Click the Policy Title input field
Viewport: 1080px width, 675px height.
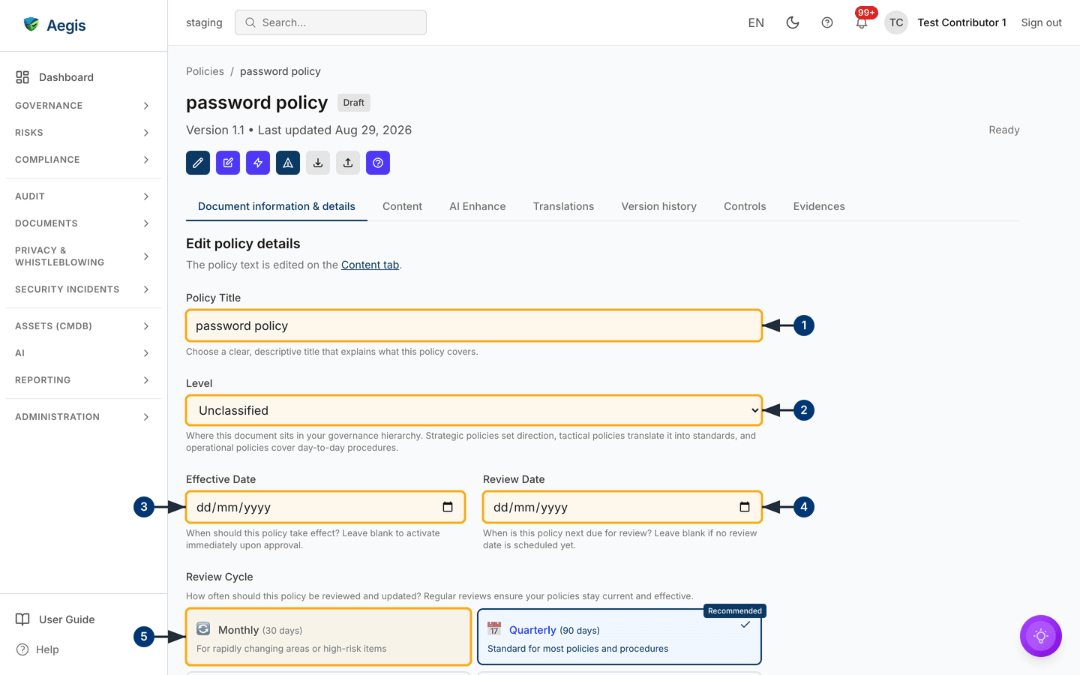click(474, 325)
